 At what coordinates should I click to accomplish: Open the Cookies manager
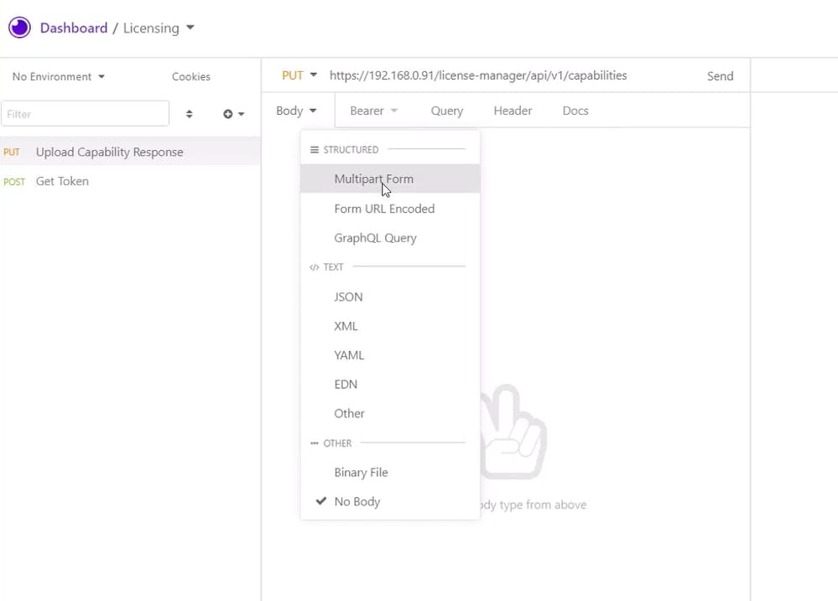(190, 76)
